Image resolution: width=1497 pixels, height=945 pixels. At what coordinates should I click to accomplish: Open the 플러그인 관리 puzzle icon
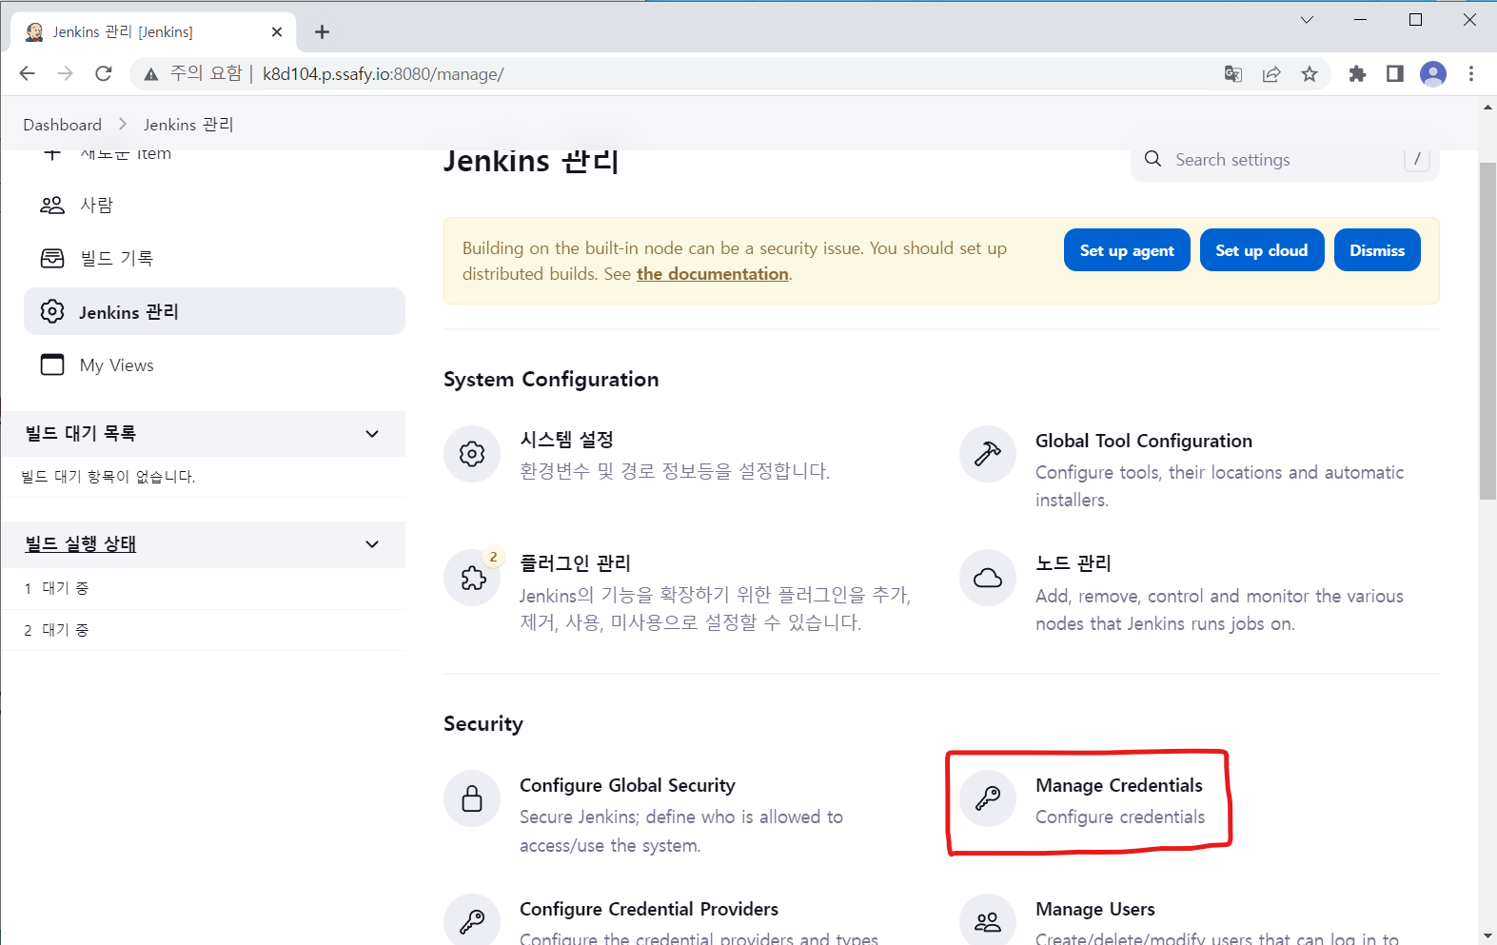[x=472, y=578]
